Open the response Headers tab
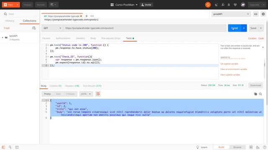Screen dimensions: 268x150 [x=72, y=86]
